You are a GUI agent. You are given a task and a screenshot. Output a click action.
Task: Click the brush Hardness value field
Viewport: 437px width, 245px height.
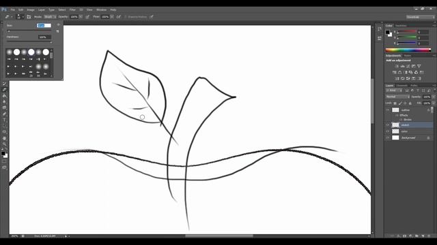(44, 37)
